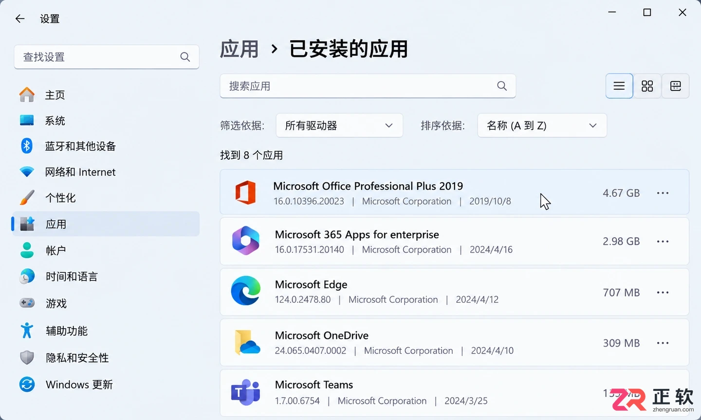Click the Microsoft 365 app icon
Screen dimensions: 701x420
click(x=246, y=241)
